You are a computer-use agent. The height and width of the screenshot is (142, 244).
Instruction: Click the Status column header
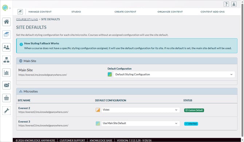(x=188, y=100)
